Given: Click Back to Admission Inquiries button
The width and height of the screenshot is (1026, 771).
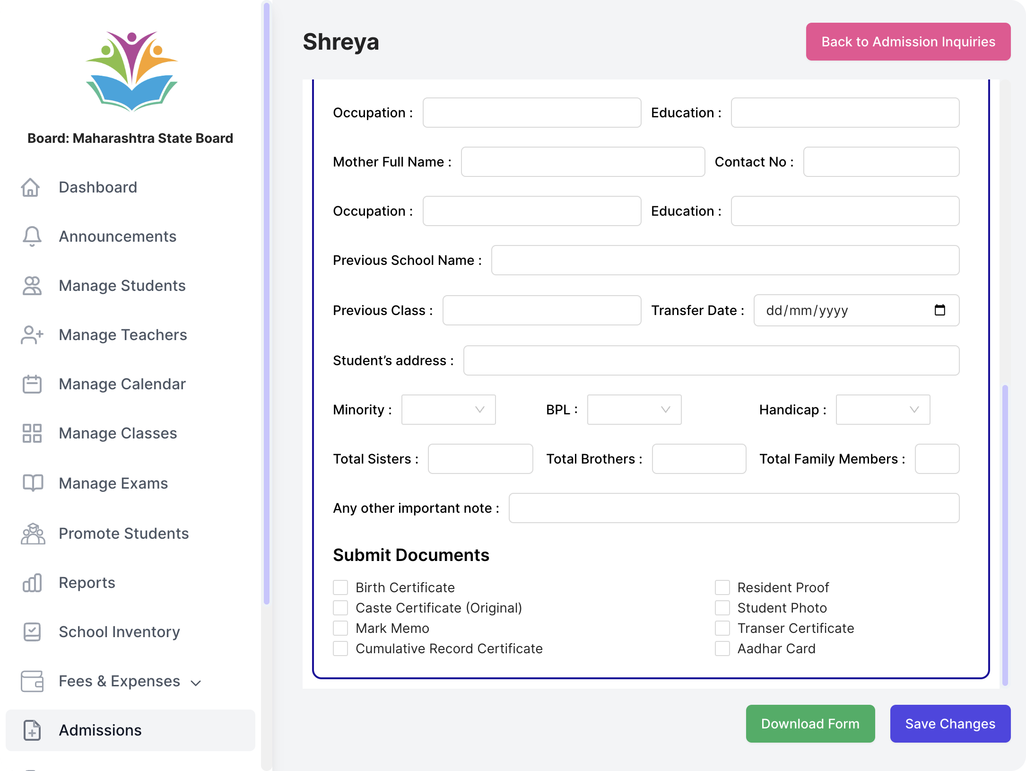Looking at the screenshot, I should [908, 42].
